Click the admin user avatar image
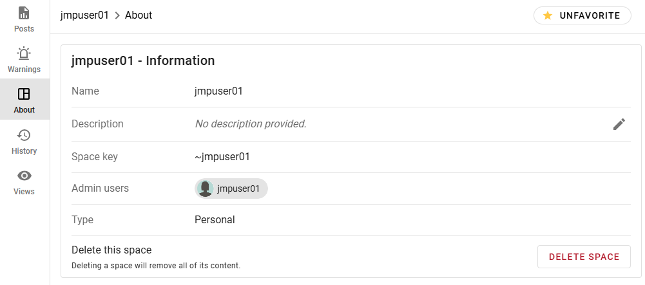645x285 pixels. [206, 188]
